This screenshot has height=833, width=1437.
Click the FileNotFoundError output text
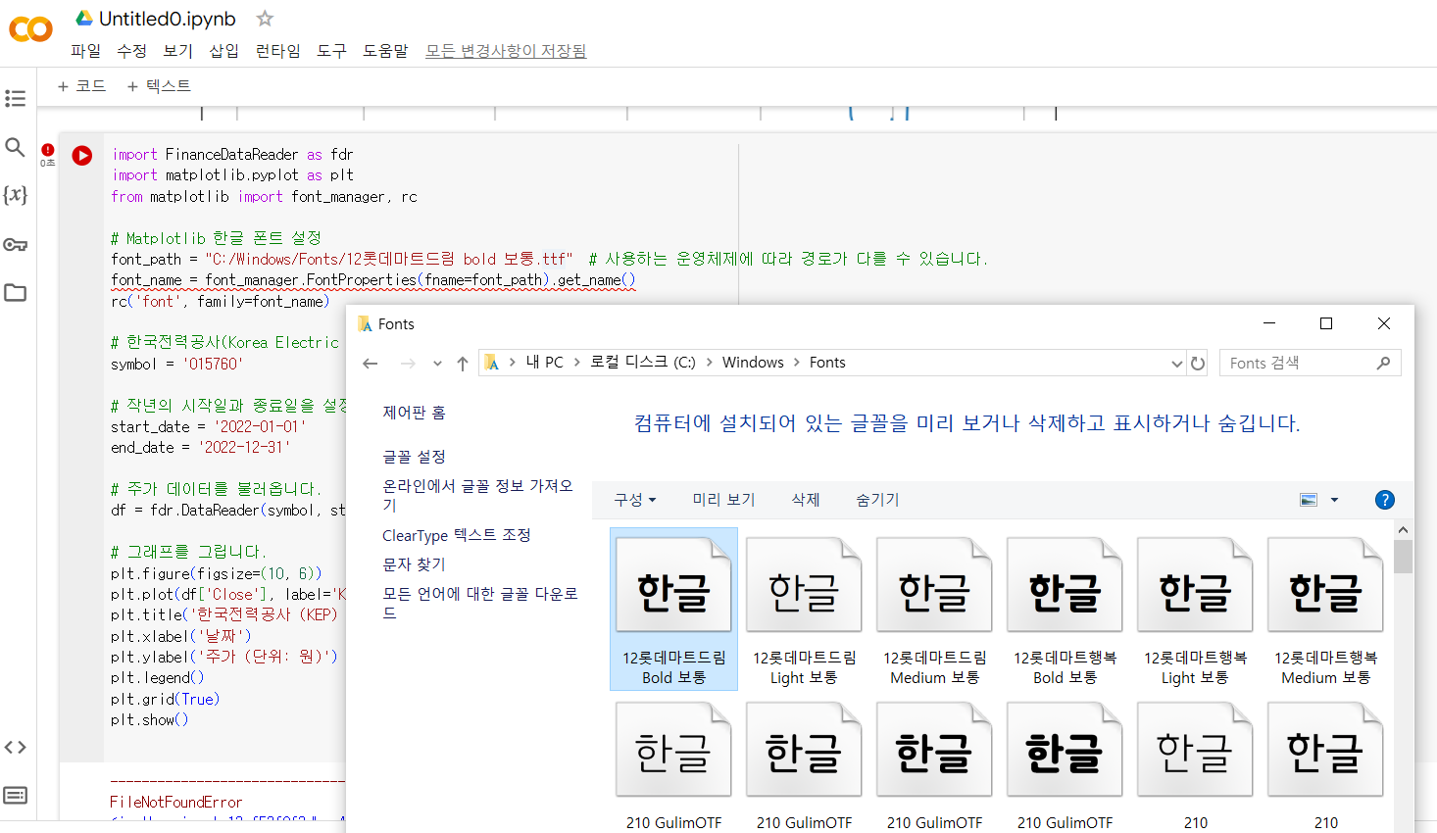click(175, 803)
